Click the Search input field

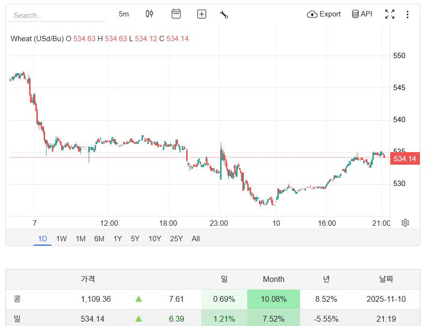click(57, 16)
